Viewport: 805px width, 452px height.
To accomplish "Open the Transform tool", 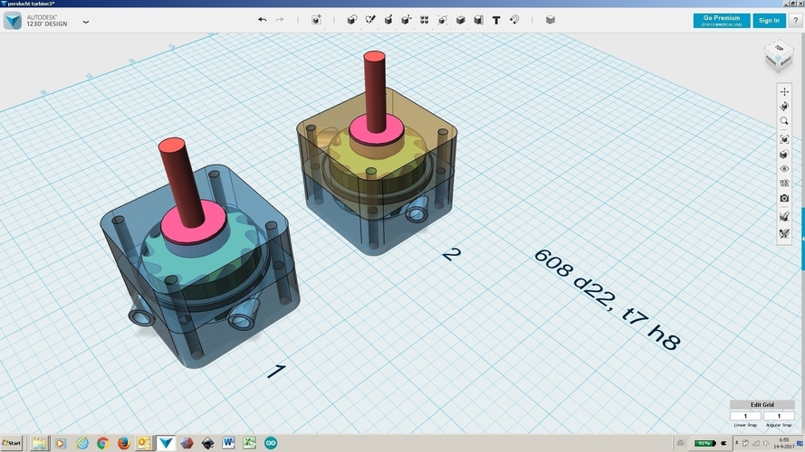I will click(316, 20).
